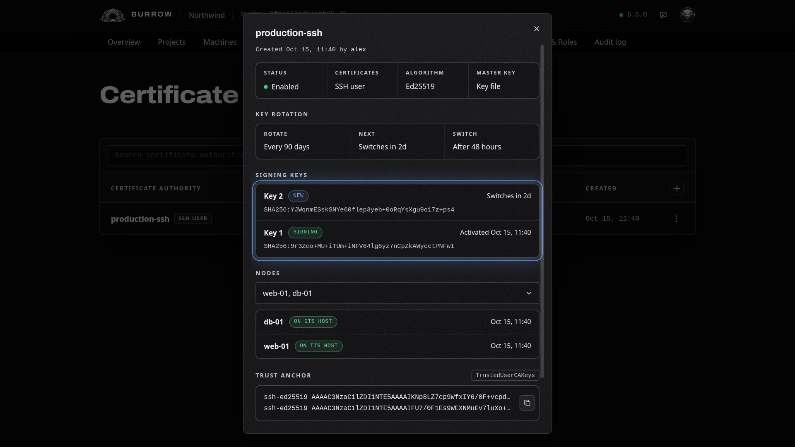Click the Burrow logo icon
Image resolution: width=795 pixels, height=447 pixels.
click(x=113, y=15)
